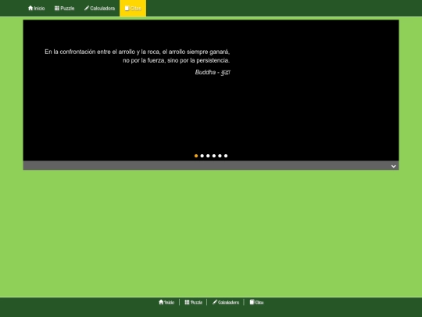
Task: Click the Puzzle link in footer
Action: (193, 302)
